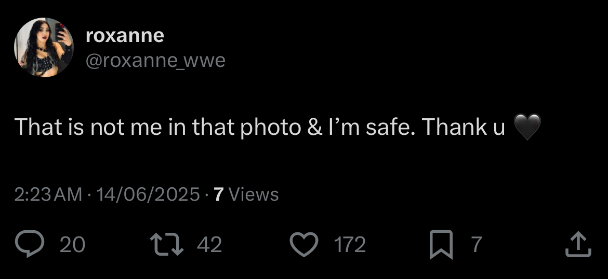The height and width of the screenshot is (279, 608).
Task: Click the repost count of 42
Action: 209,245
